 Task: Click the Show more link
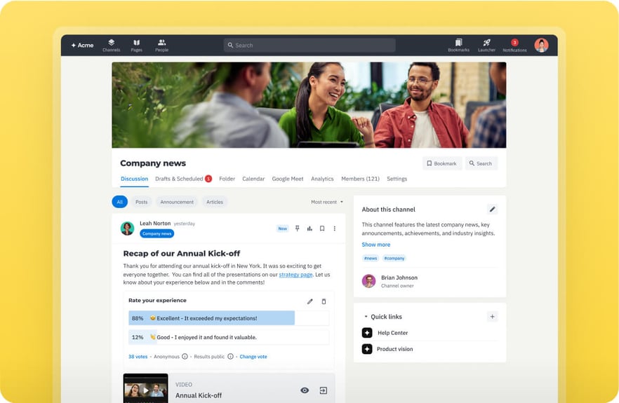coord(375,245)
